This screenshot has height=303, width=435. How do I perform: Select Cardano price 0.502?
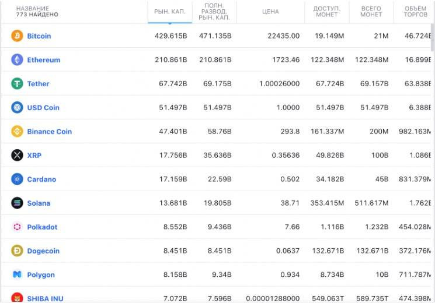290,179
